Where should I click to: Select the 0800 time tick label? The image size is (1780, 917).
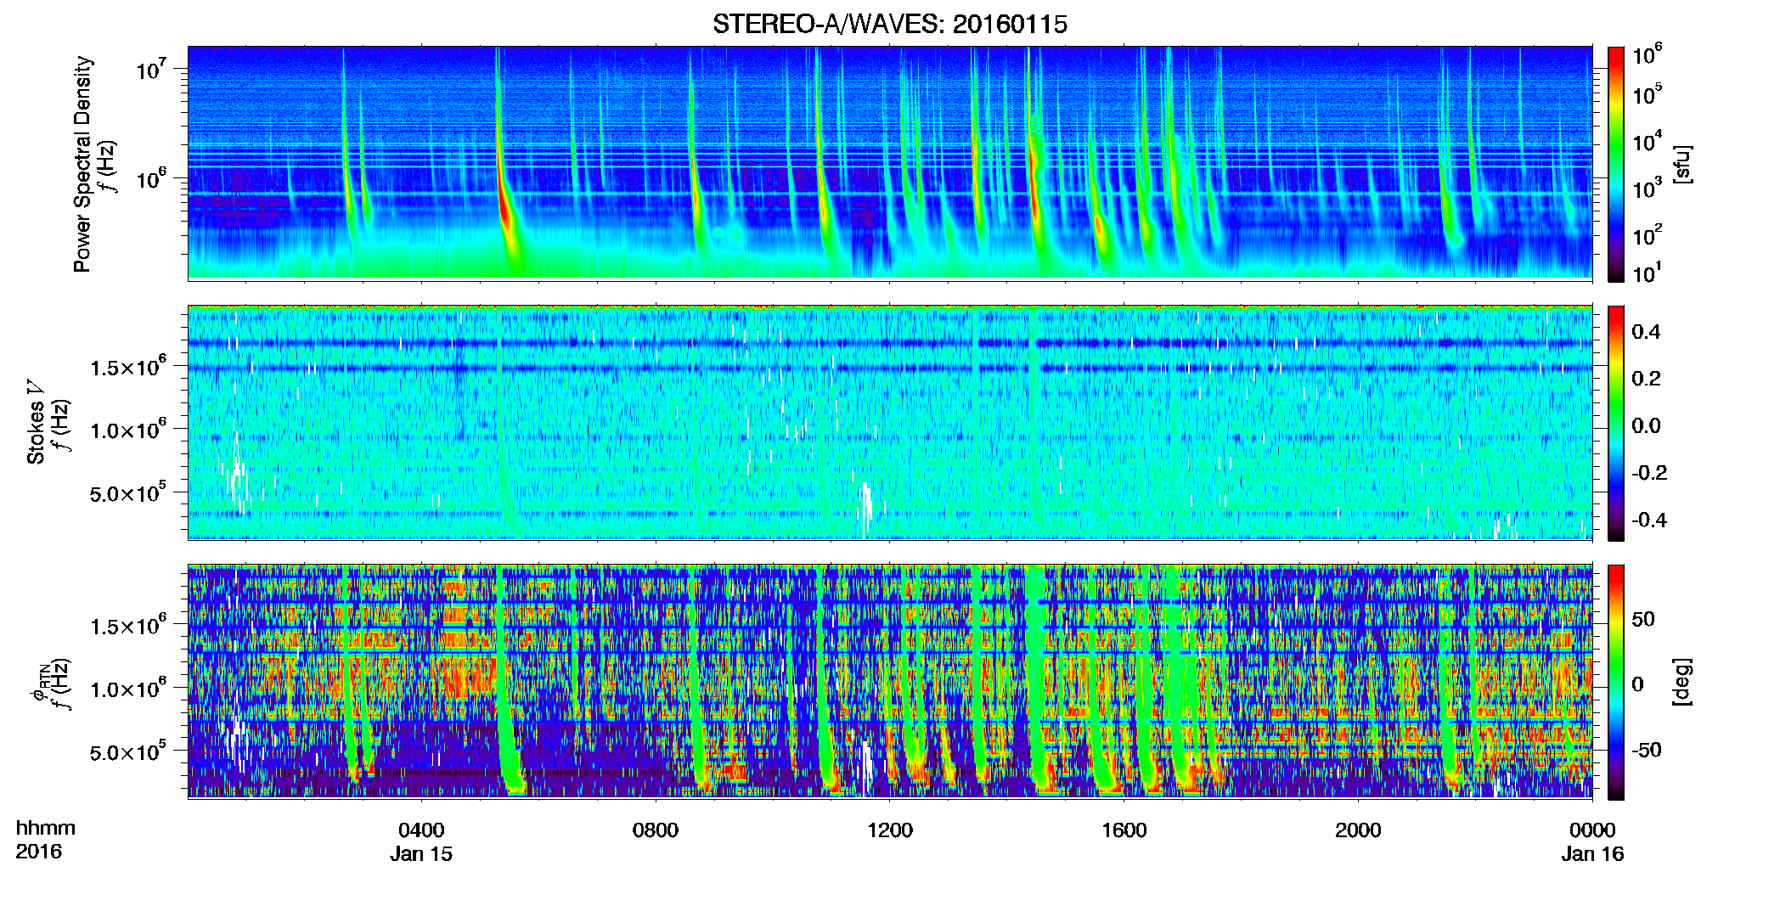(656, 830)
